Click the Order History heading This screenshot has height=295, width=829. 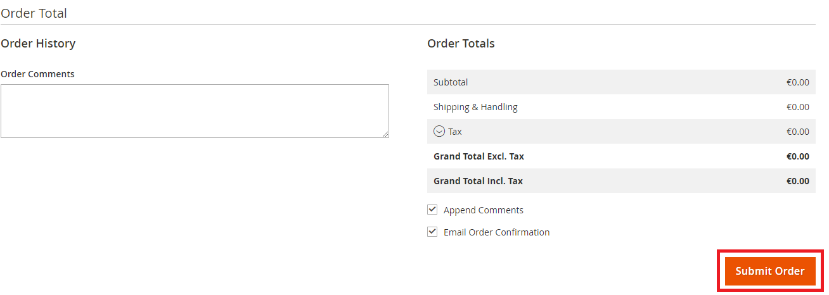tap(38, 44)
